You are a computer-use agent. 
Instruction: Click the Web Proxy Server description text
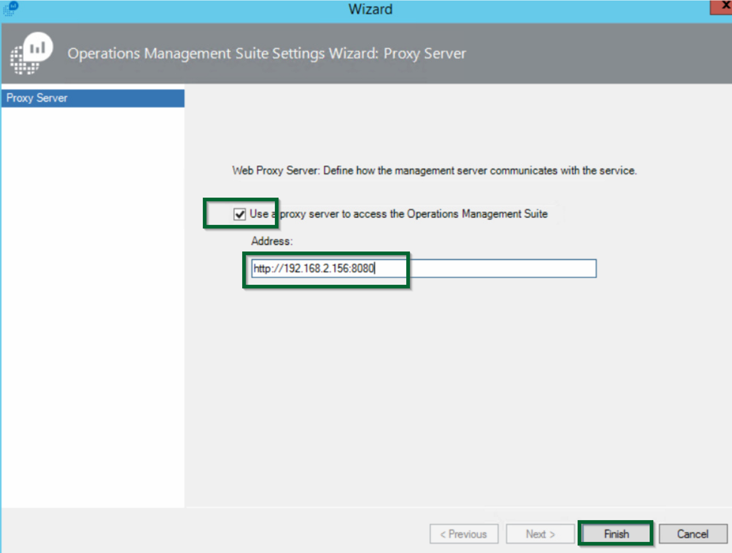[x=434, y=171]
